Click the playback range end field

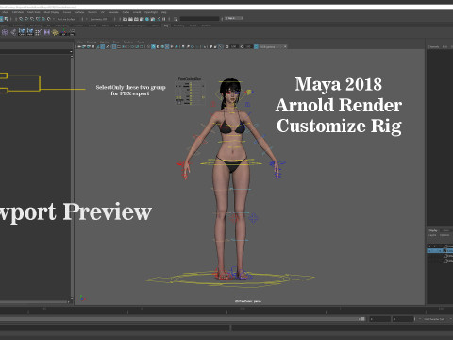[380, 319]
